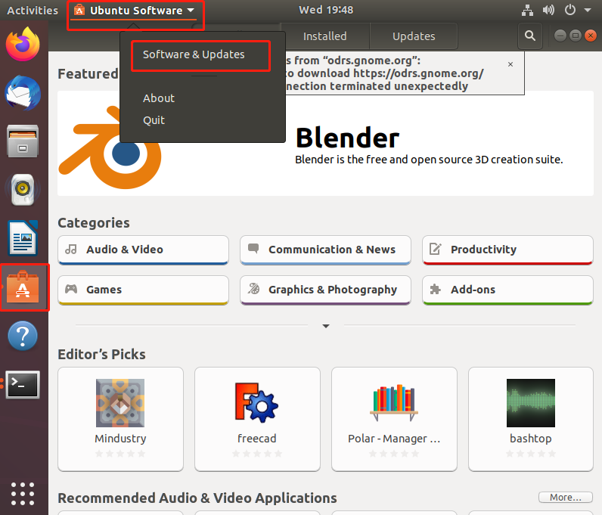This screenshot has width=602, height=515.
Task: Switch to the Updates tab
Action: tap(414, 36)
